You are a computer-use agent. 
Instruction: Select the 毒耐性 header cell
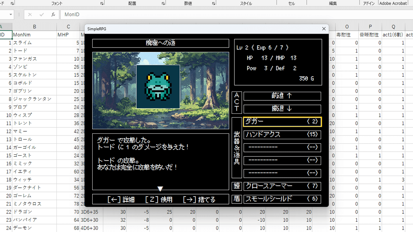[x=347, y=35]
